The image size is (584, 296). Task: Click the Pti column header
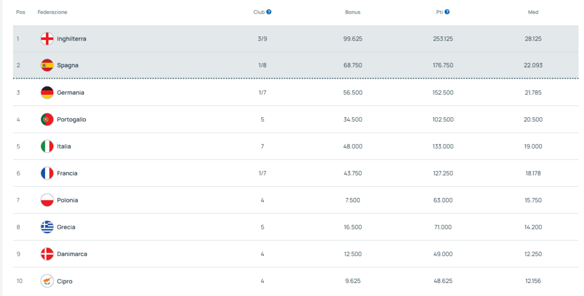pos(440,13)
